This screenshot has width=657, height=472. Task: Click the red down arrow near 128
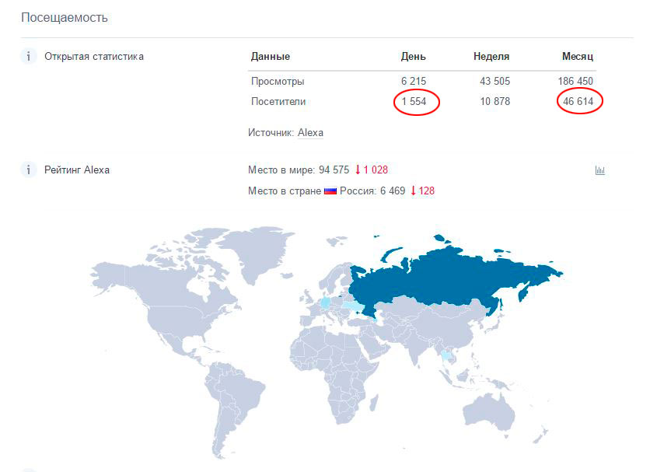click(414, 191)
